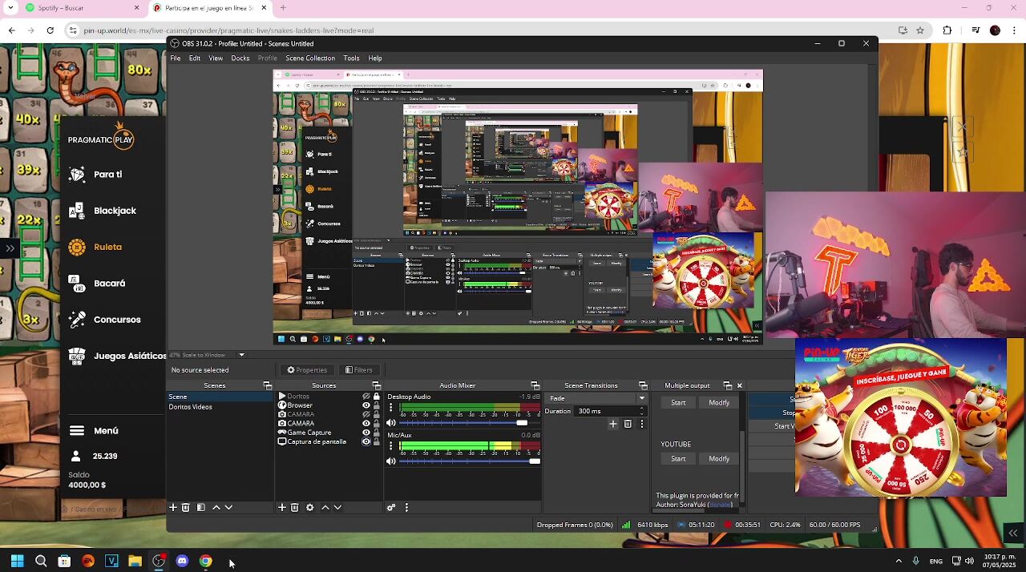Open the Windows Start menu

(17, 561)
